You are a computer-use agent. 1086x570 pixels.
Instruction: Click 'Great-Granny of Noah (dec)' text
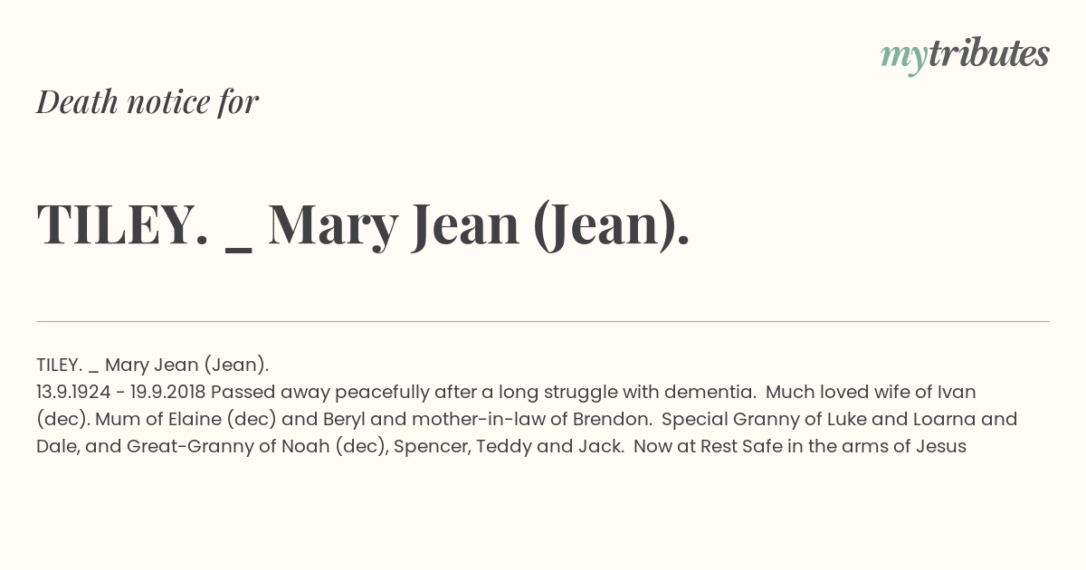click(256, 447)
